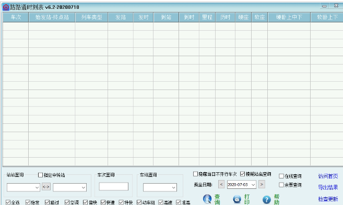Uncheck the 始发 train filter
This screenshot has width=343, height=205.
(x=28, y=202)
